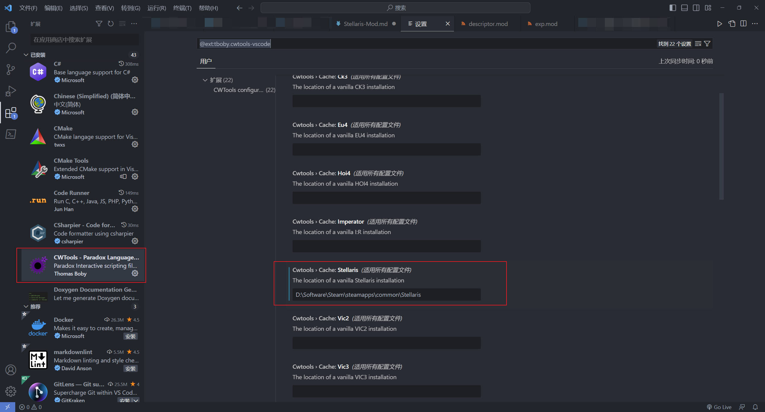This screenshot has height=412, width=765.
Task: Collapse the Recommended extensions section
Action: (26, 307)
